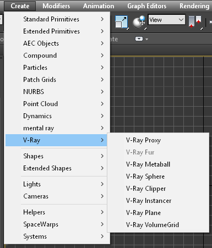Choose V-Ray Sphere from submenu

pos(158,177)
